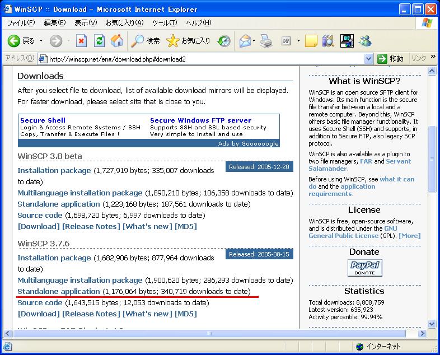
Task: Click the Print toolbar icon
Action: (x=266, y=41)
